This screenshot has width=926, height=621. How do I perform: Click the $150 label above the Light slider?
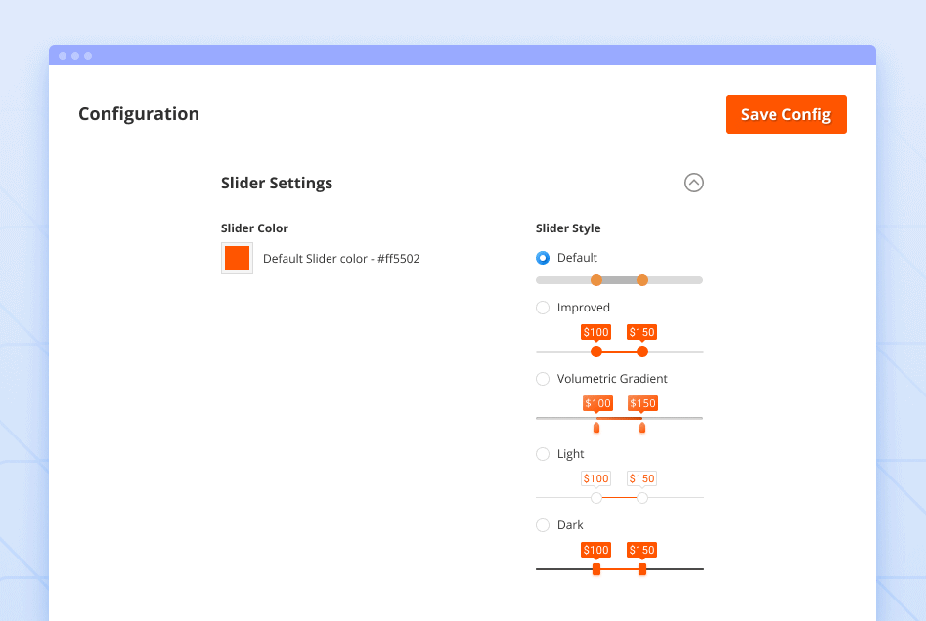point(641,477)
